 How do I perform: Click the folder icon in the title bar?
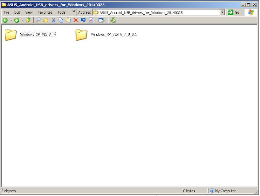pos(4,5)
